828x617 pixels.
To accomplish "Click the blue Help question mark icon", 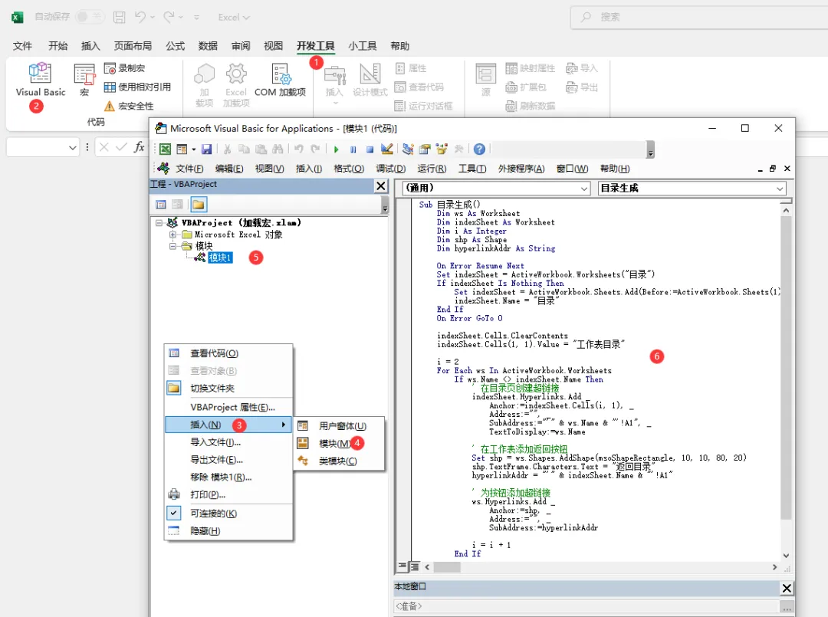I will [x=479, y=149].
